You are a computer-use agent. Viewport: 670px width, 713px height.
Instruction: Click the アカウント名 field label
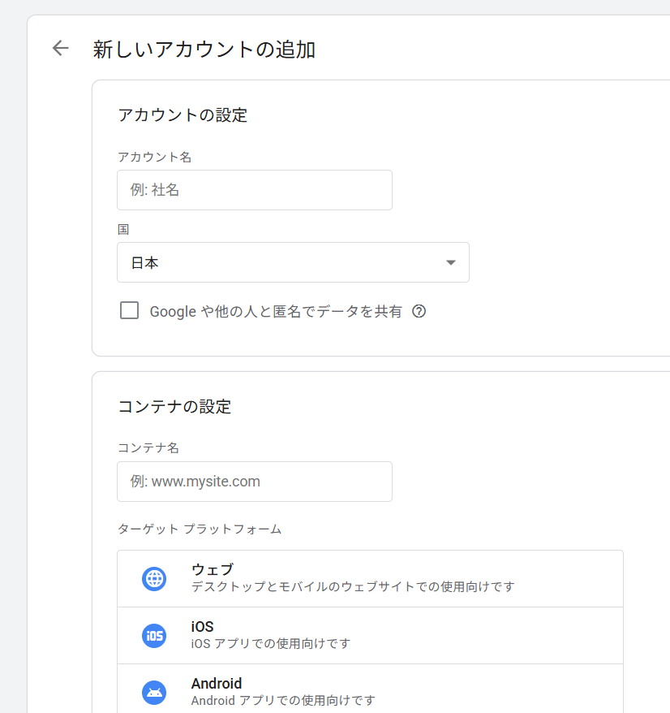point(155,157)
